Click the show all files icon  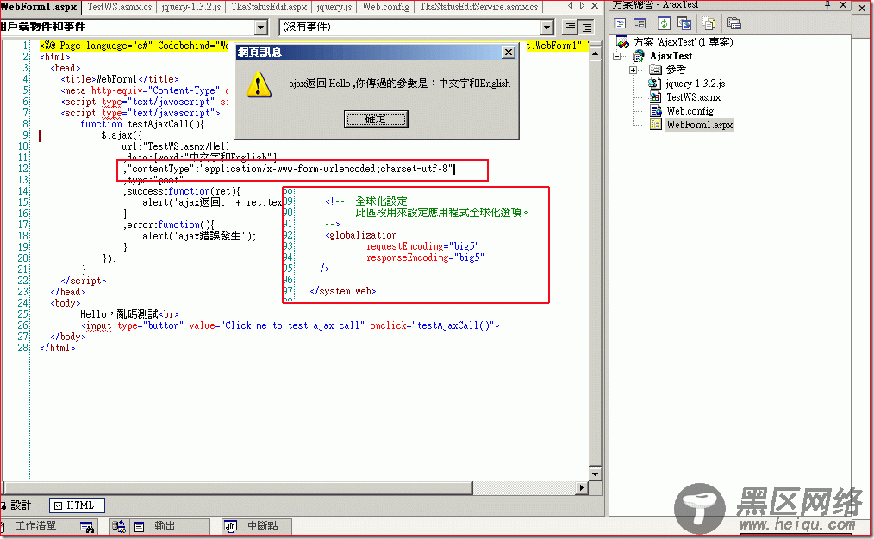click(709, 23)
